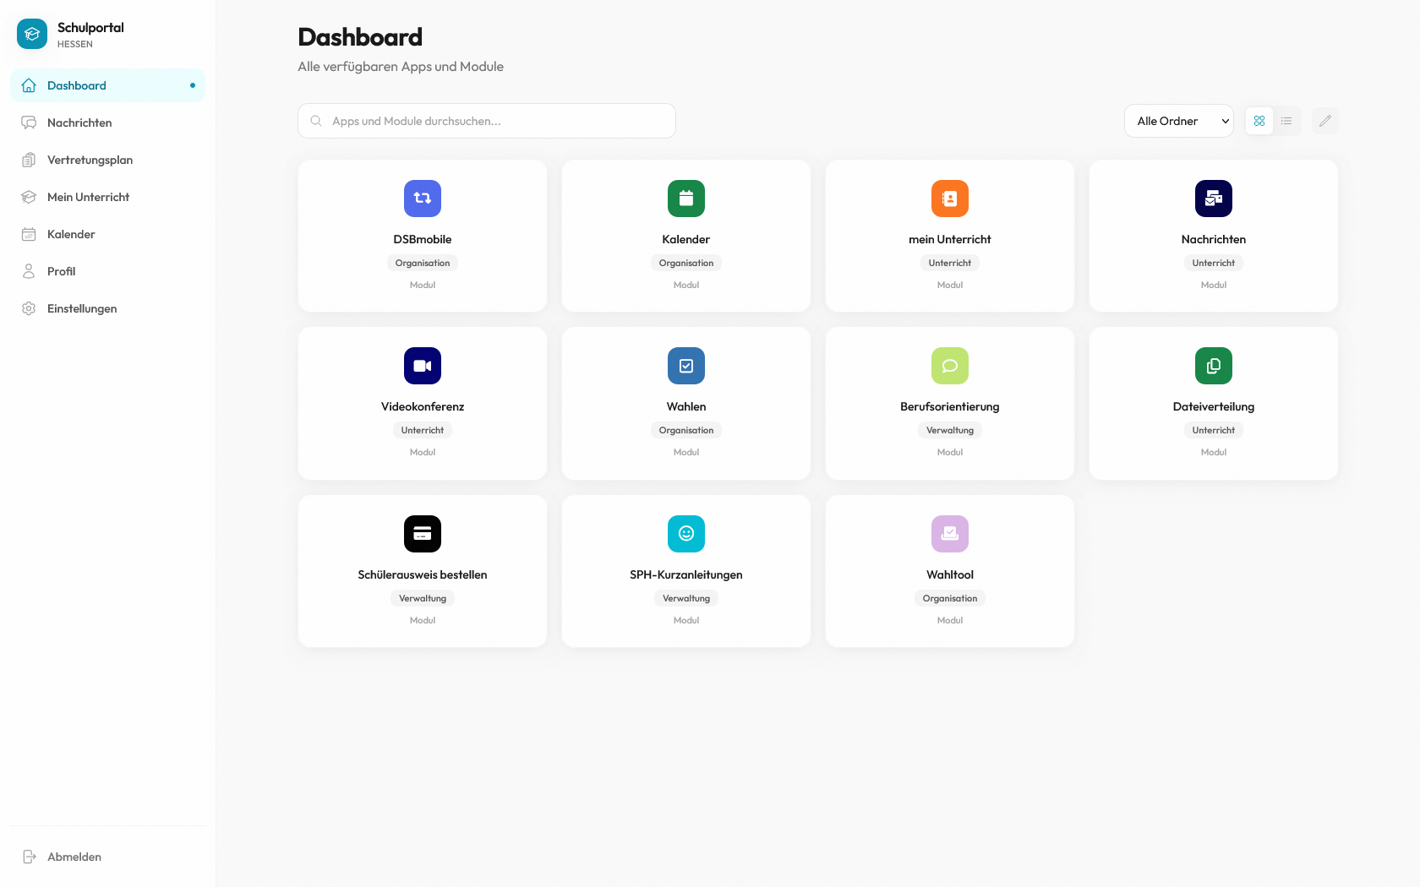This screenshot has height=887, width=1420.
Task: Click the Verwaltung tag on Berufsorientierung card
Action: [x=950, y=430]
